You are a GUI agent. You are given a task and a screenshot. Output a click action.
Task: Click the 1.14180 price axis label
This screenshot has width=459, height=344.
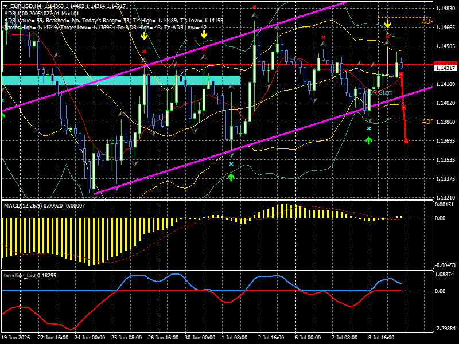click(x=446, y=84)
